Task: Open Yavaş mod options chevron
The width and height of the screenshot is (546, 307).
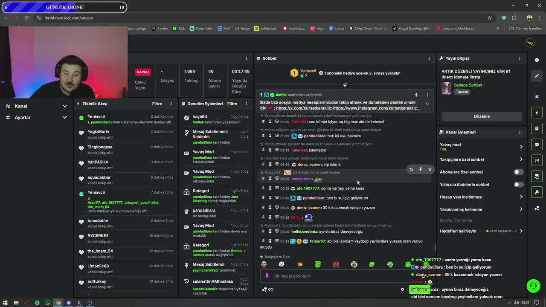Action: (x=521, y=147)
